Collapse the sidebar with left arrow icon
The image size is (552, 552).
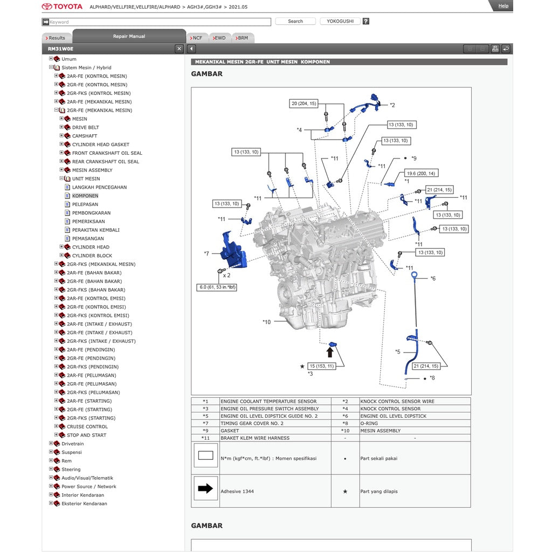(x=192, y=49)
